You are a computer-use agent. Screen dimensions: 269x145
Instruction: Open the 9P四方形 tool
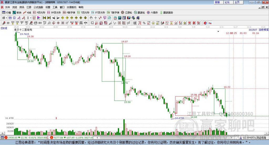point(54,13)
